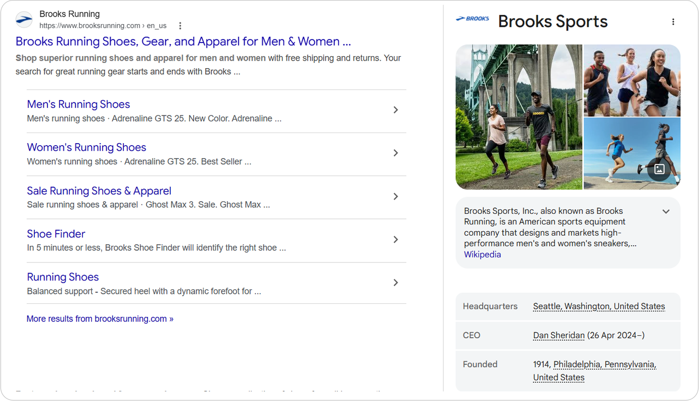Open the beach runners photo thumbnail
The image size is (699, 401).
[x=632, y=154]
